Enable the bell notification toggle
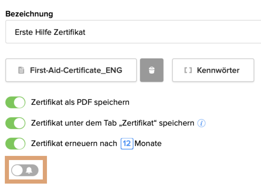Screen dimensions: 261x194 (x=25, y=170)
